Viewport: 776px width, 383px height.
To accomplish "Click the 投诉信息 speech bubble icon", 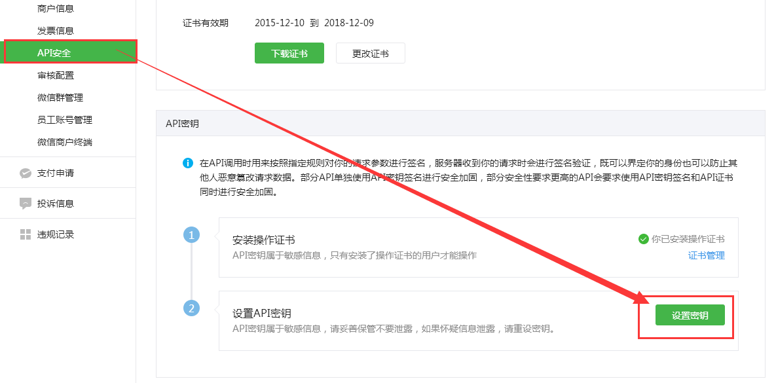I will tap(26, 204).
